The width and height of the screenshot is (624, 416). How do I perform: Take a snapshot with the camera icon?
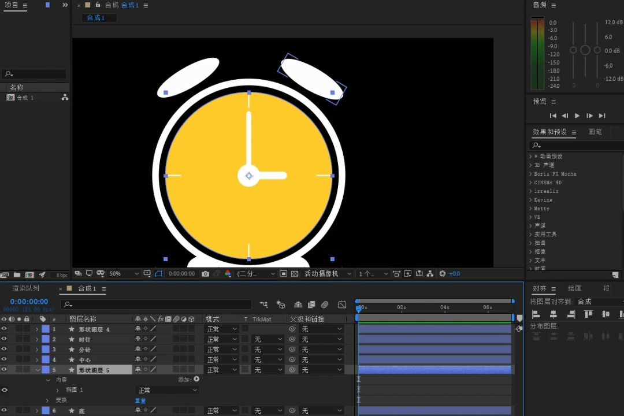click(x=205, y=273)
